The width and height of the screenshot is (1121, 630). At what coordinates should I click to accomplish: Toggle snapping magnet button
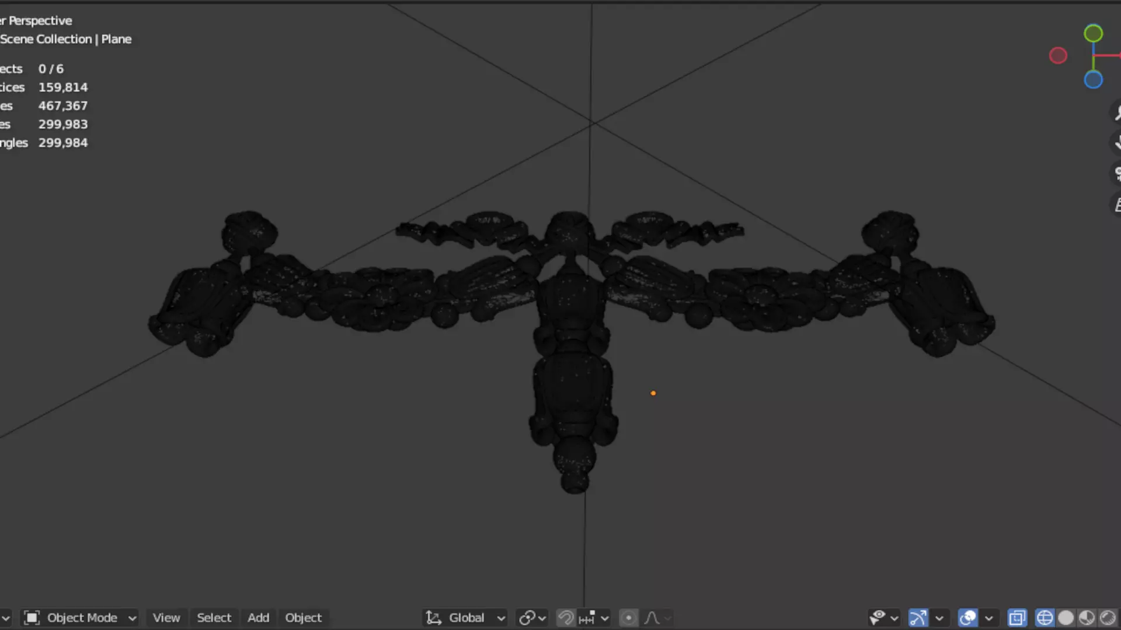(565, 618)
